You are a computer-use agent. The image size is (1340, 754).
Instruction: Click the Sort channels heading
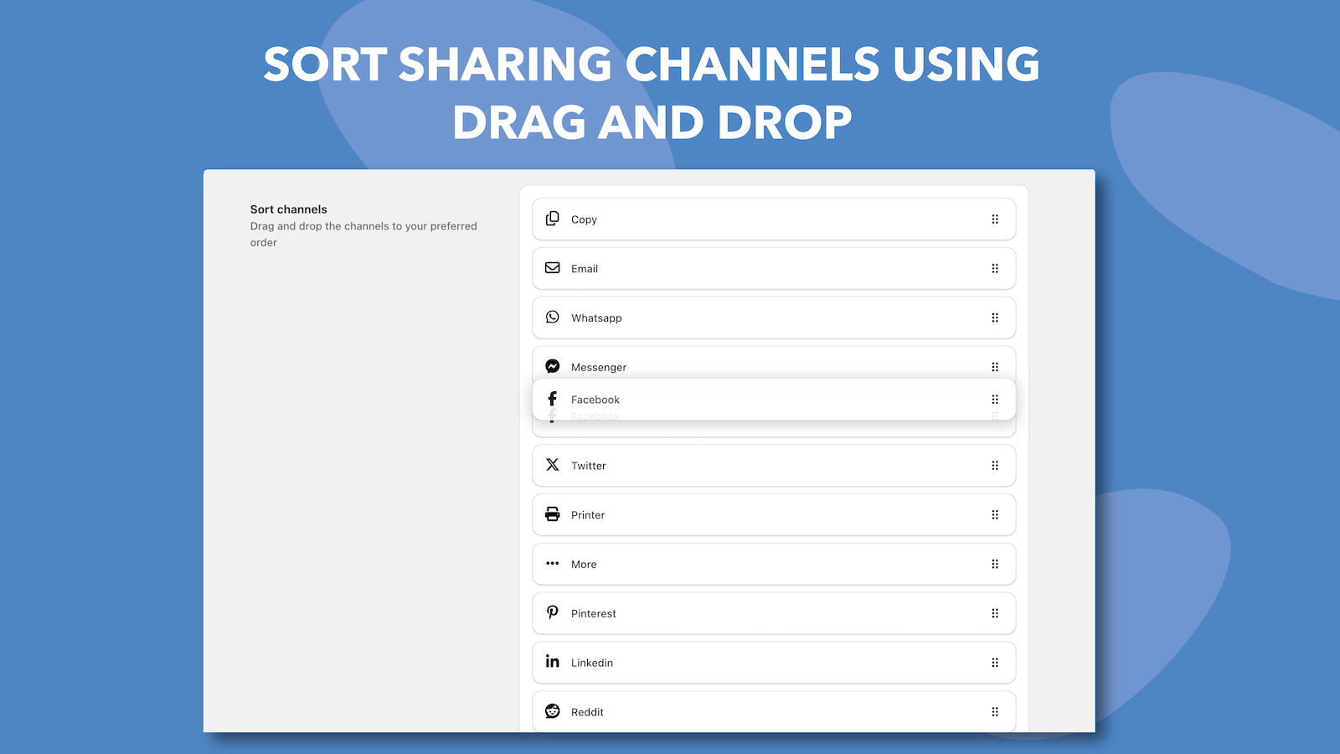click(x=288, y=209)
